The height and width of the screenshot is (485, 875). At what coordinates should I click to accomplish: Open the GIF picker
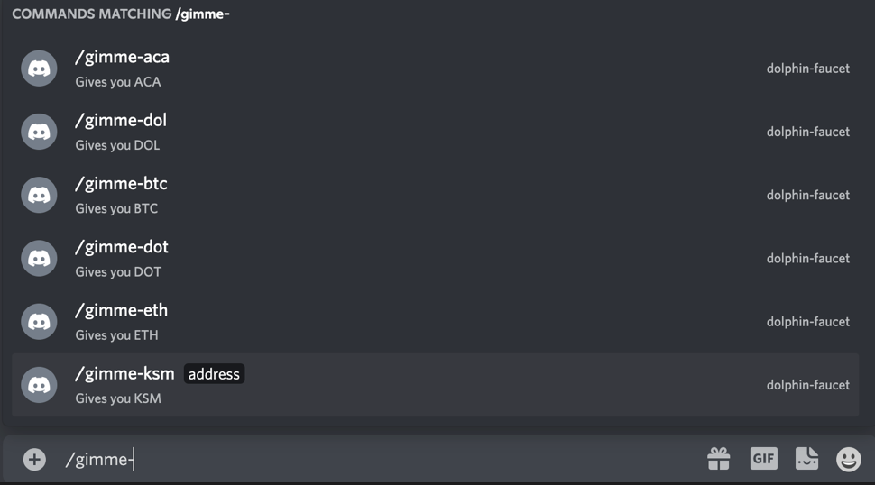click(x=763, y=459)
